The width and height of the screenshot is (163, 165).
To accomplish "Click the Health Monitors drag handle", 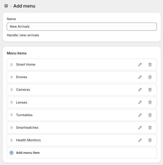I will (x=11, y=140).
